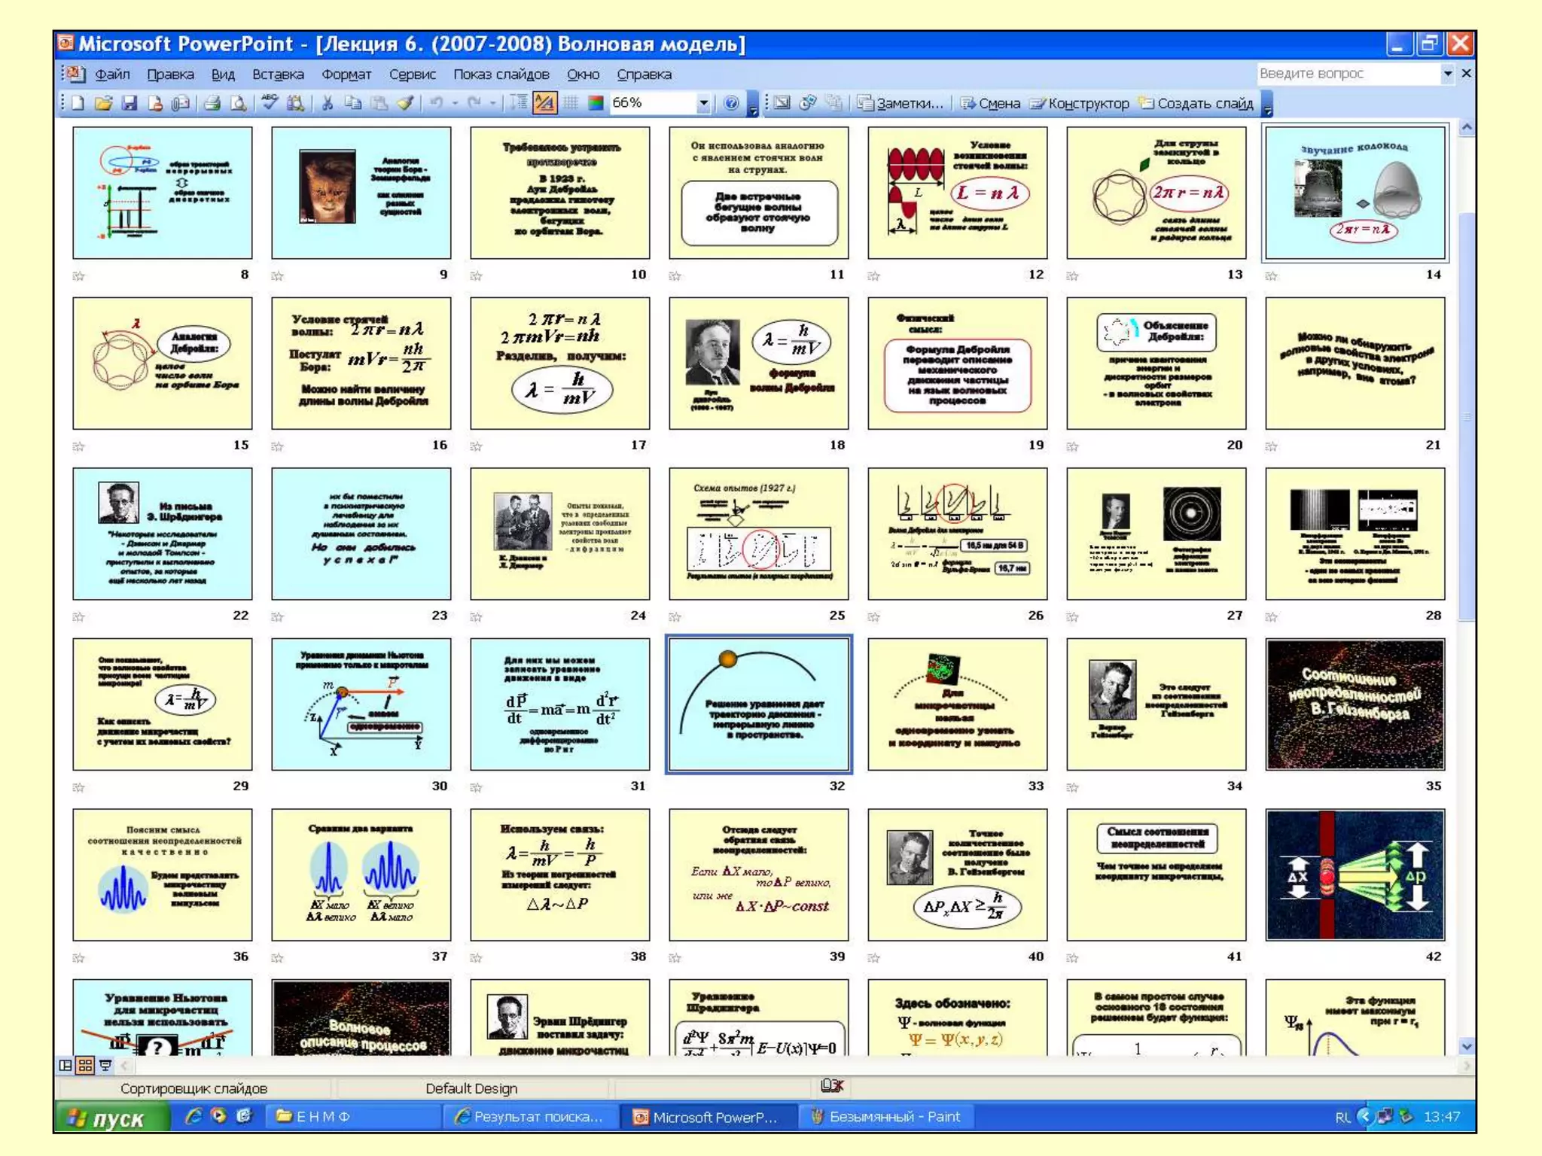Viewport: 1542px width, 1156px height.
Task: Click the Open file folder icon
Action: (104, 103)
